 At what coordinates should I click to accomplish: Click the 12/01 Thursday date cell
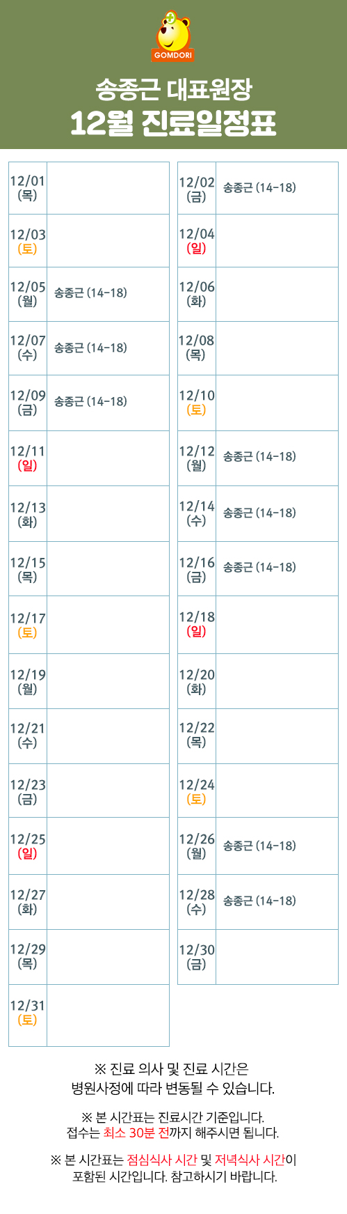[28, 188]
